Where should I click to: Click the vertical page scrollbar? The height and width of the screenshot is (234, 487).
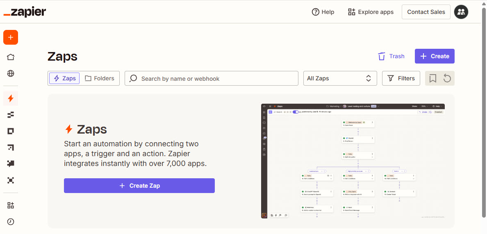point(484,113)
